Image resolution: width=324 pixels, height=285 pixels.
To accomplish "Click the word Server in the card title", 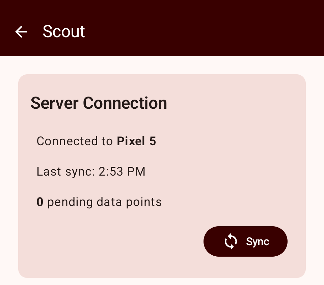I will [55, 103].
